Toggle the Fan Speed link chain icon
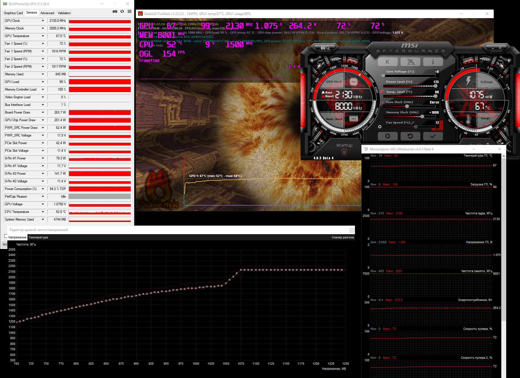Screen dimensions: 520x378 pos(413,123)
